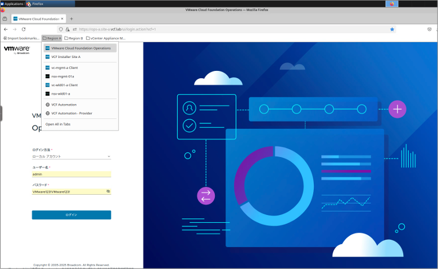Click the VCF Automation globe icon
The height and width of the screenshot is (269, 438).
[x=47, y=105]
